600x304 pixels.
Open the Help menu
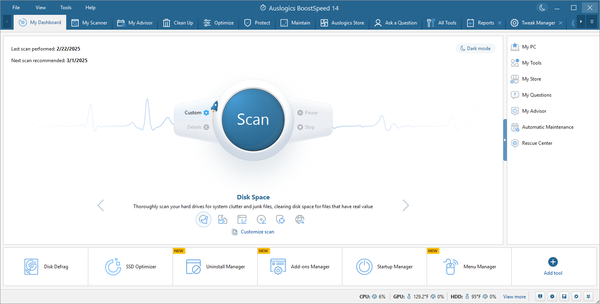(x=90, y=8)
